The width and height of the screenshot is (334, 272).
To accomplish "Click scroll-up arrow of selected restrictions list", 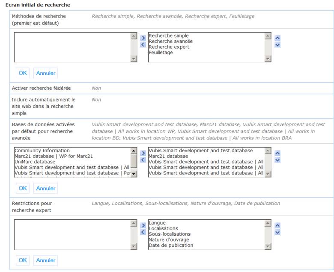I will [x=268, y=223].
